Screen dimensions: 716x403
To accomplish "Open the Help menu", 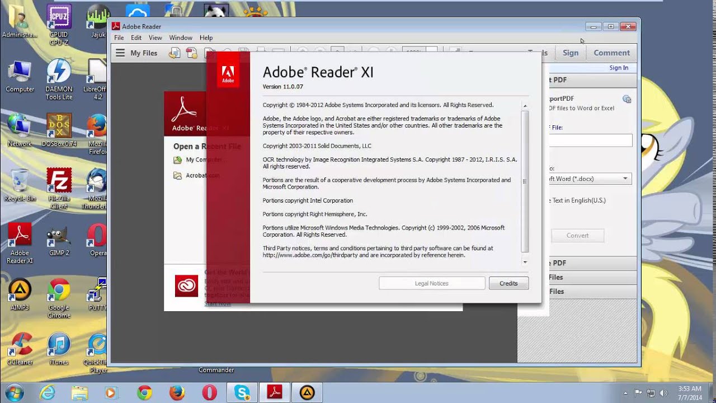I will 206,38.
